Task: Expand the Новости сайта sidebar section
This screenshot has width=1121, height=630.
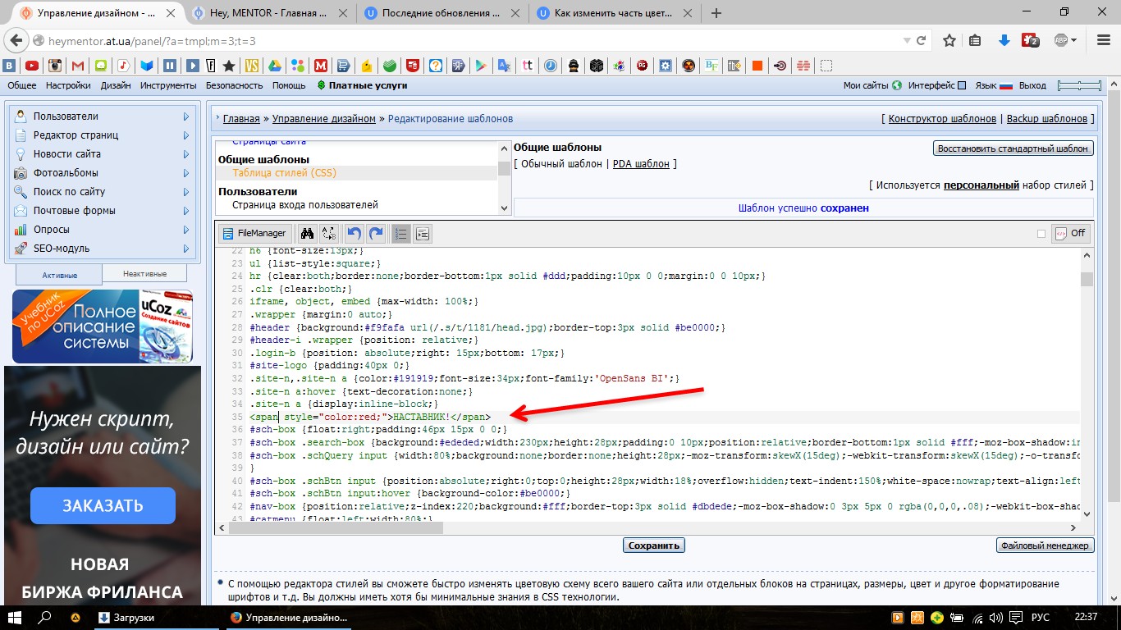Action: [103, 154]
